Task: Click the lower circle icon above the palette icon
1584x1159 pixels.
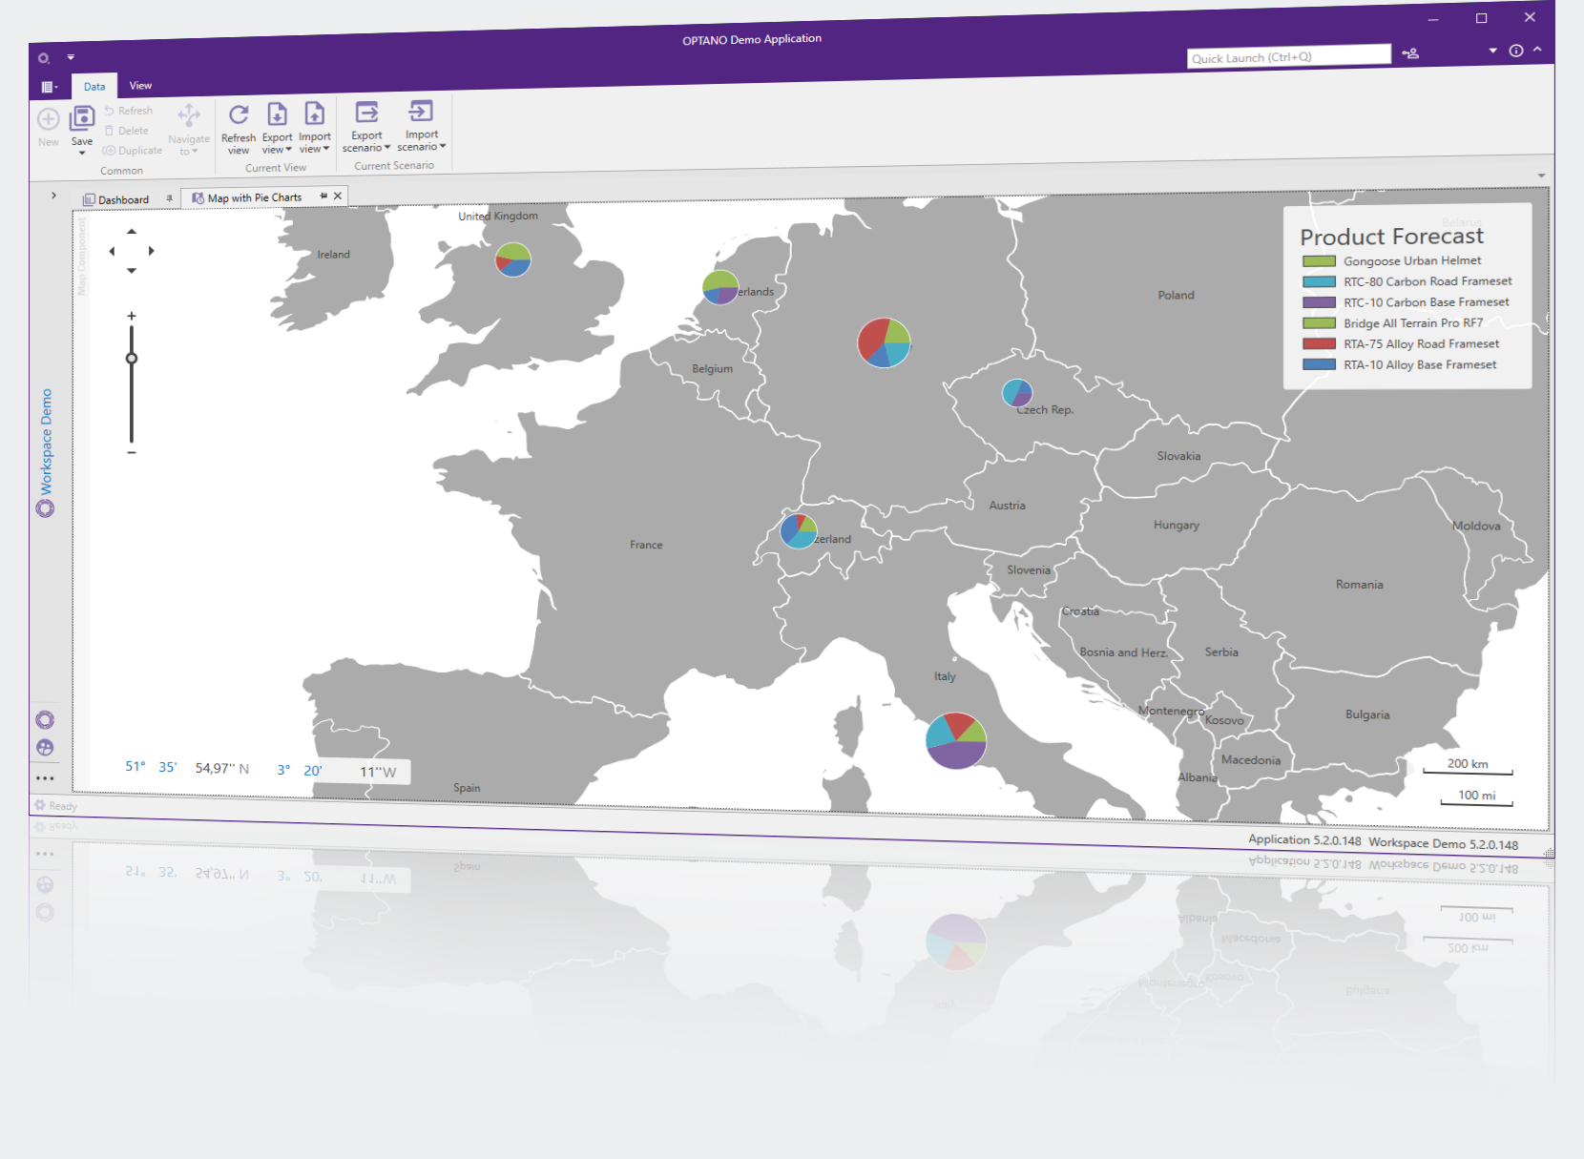Action: (45, 720)
